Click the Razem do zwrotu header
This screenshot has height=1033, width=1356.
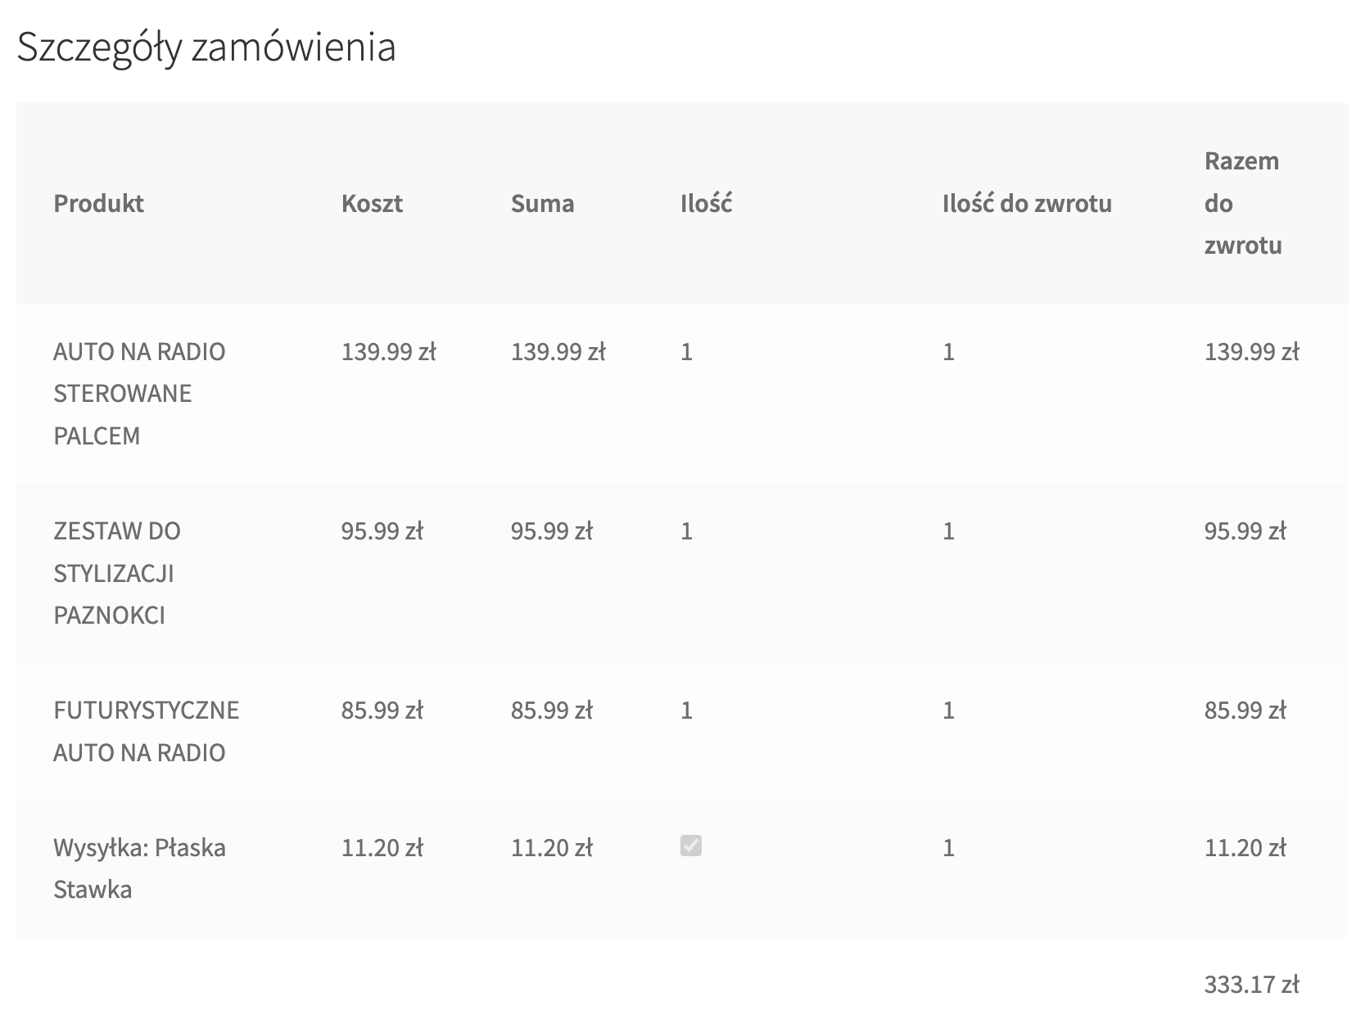[x=1243, y=203]
